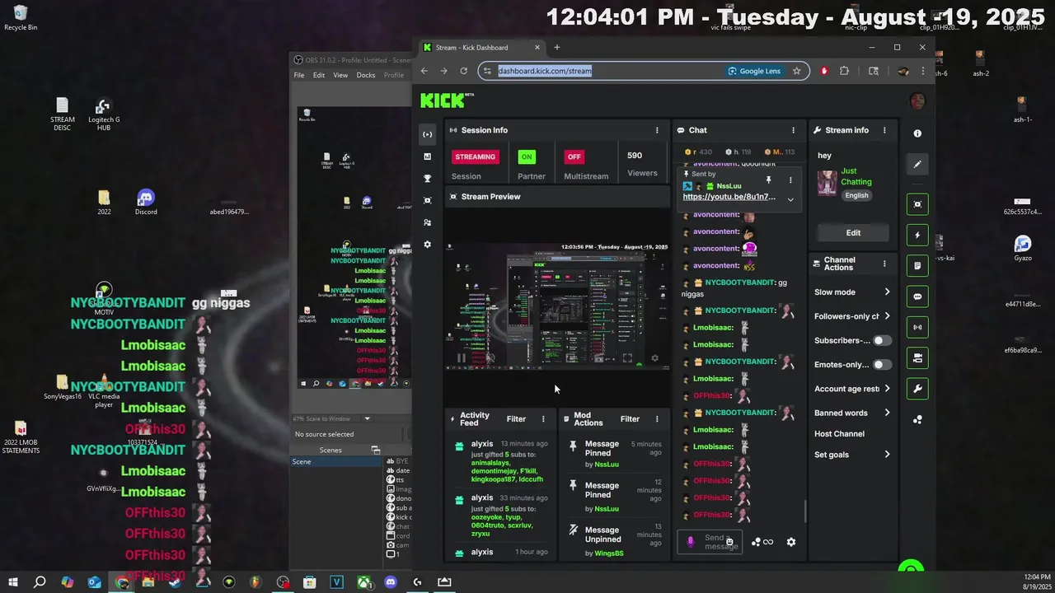Toggle the camera widget icon in right rail
This screenshot has height=593, width=1055.
click(917, 358)
